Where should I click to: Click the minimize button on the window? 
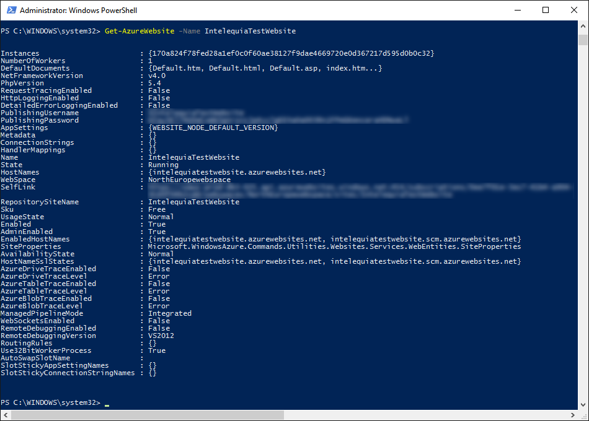518,11
